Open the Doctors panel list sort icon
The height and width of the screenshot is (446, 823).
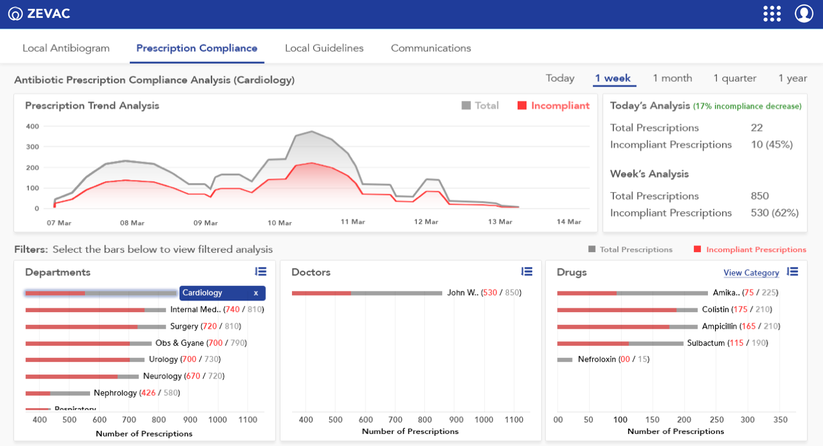[x=527, y=272]
